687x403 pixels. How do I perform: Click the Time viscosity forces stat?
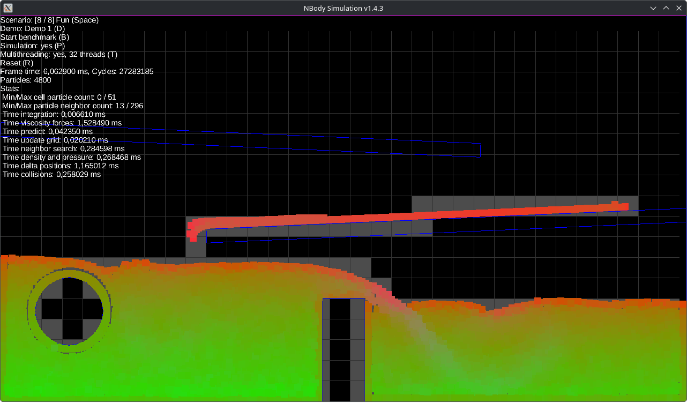click(x=62, y=123)
